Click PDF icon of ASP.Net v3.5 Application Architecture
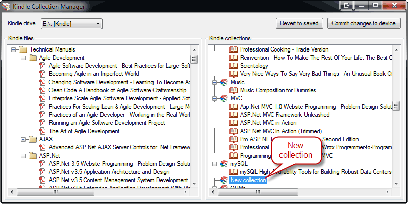This screenshot has height=204, width=408. click(x=42, y=172)
